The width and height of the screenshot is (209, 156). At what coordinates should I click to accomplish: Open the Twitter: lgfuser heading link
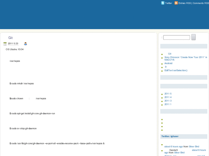tap(170, 136)
